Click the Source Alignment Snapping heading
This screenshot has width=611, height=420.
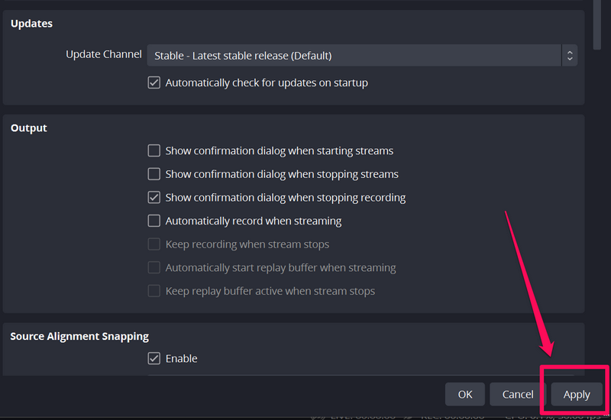(x=79, y=336)
